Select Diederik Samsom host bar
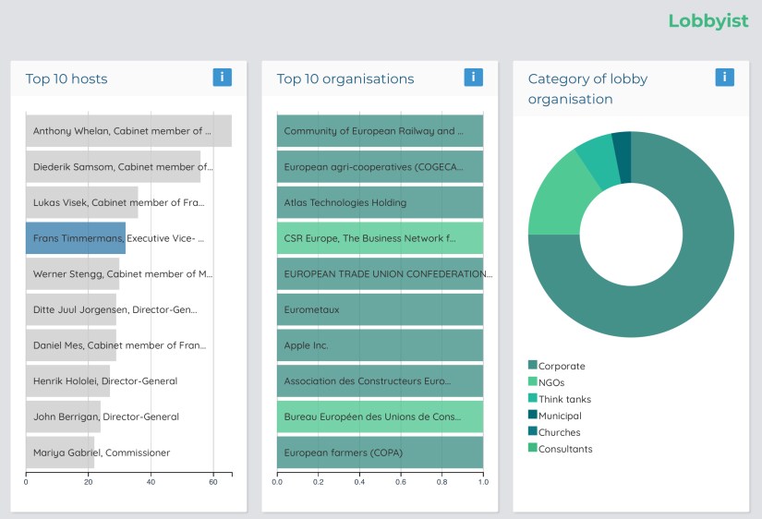Screen dimensions: 762x519 pos(113,167)
